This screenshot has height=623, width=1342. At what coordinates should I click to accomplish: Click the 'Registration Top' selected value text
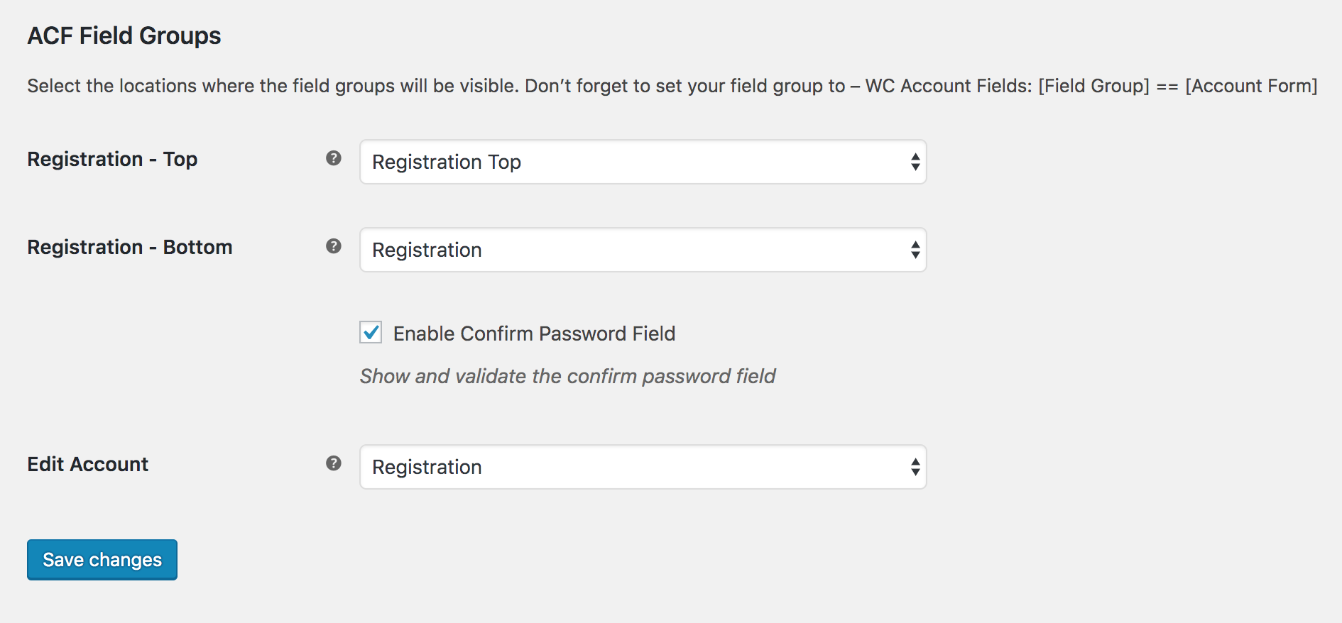point(447,162)
